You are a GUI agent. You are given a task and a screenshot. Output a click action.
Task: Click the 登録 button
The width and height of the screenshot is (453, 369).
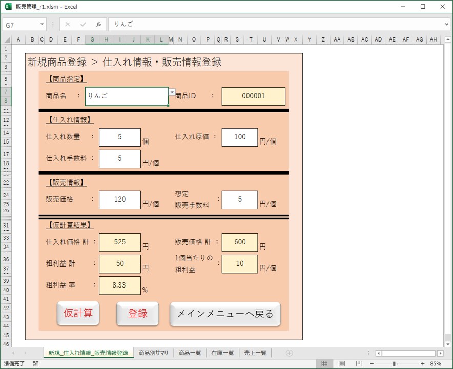pyautogui.click(x=137, y=314)
